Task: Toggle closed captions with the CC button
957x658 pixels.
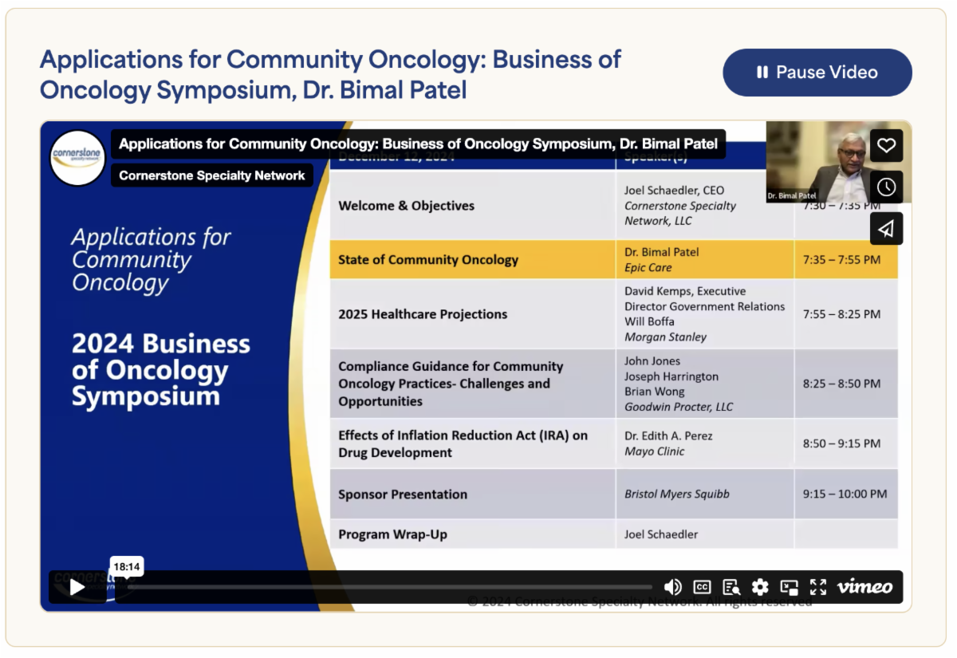Action: coord(702,587)
